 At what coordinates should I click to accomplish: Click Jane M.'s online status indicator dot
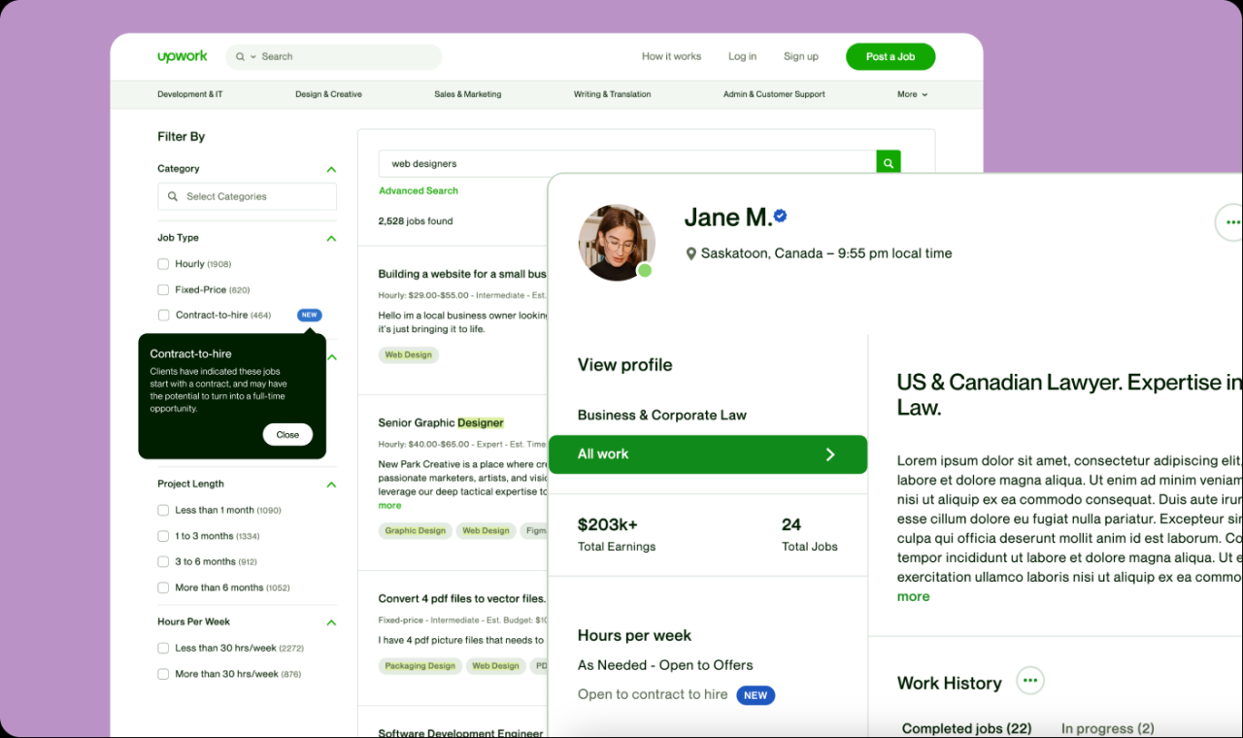(x=646, y=271)
